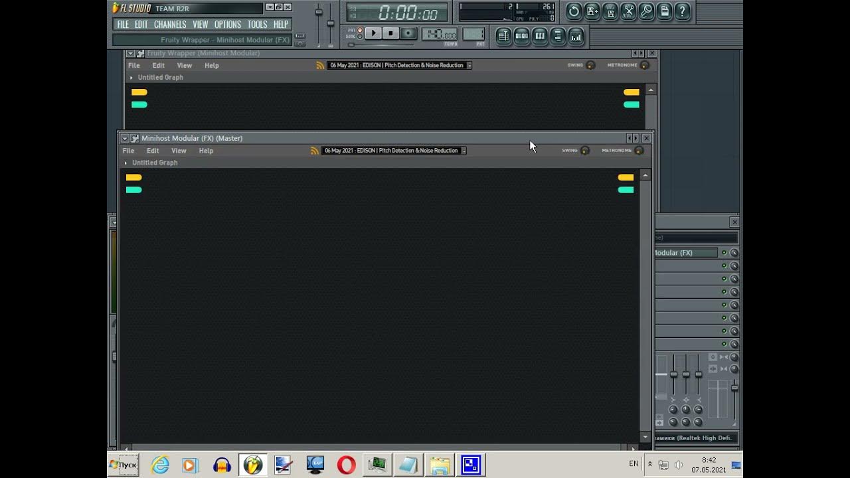Toggle PAT/SONG mode switch
This screenshot has height=478, width=850.
359,33
